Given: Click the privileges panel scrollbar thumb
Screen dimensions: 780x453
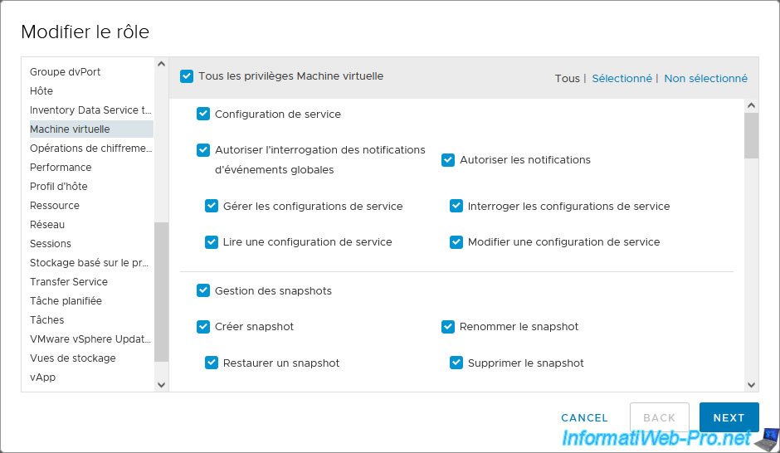Looking at the screenshot, I should click(x=751, y=136).
